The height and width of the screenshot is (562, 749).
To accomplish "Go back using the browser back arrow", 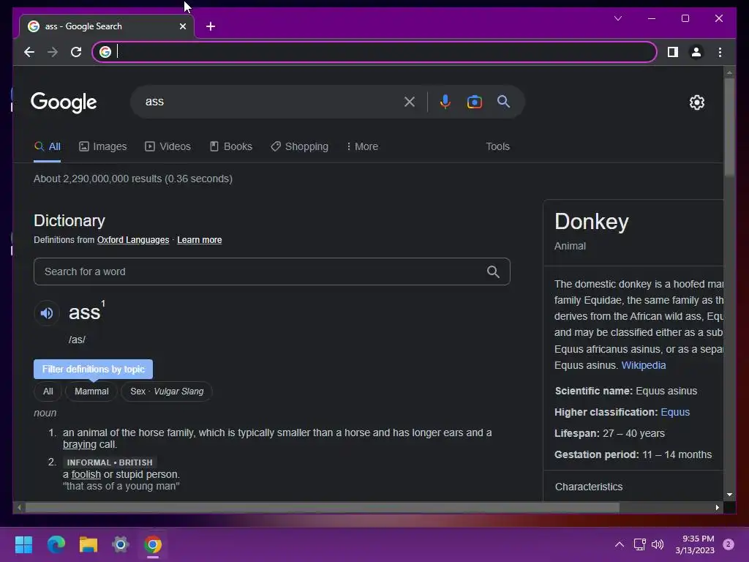I will click(x=29, y=52).
